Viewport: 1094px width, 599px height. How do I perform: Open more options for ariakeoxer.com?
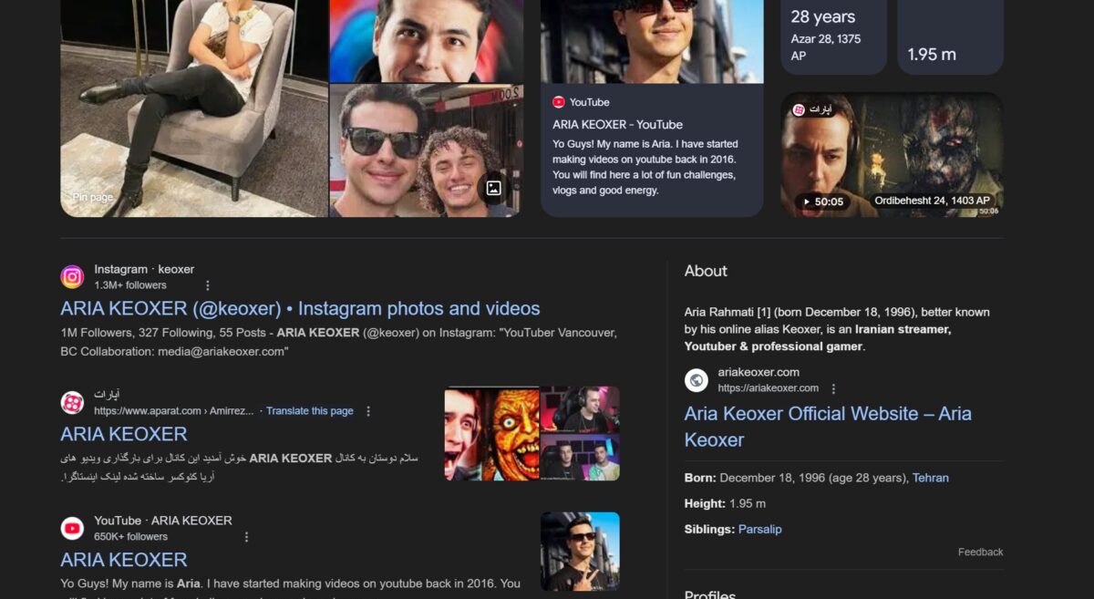click(x=833, y=388)
